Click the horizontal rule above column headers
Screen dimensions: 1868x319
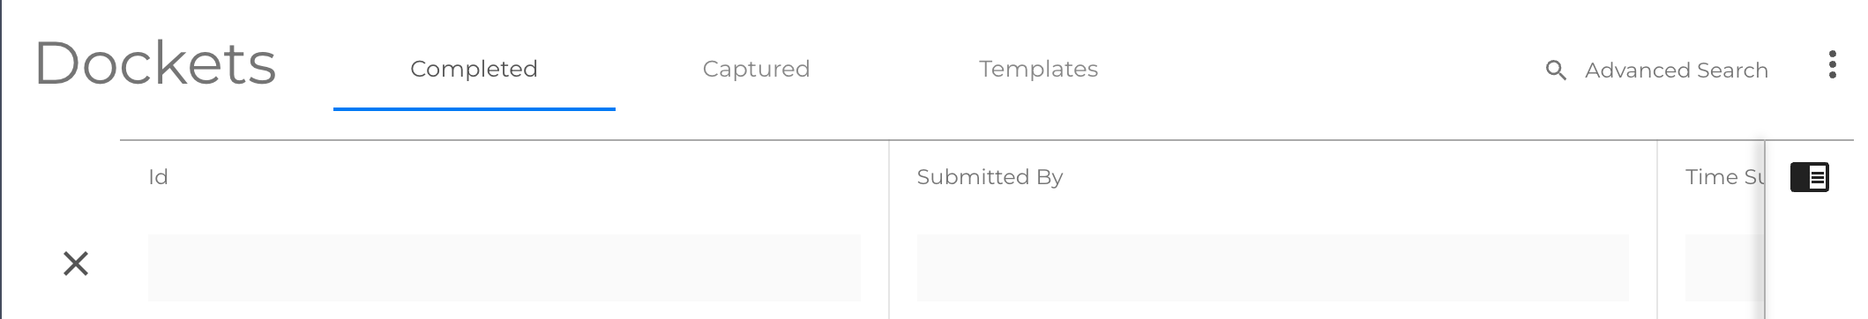(x=986, y=140)
